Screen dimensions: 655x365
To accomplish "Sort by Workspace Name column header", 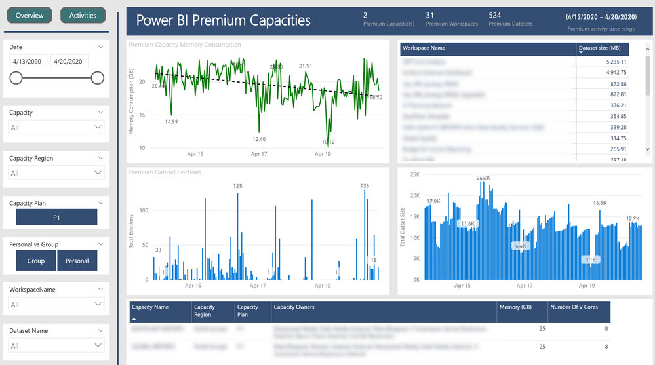I will pos(488,48).
